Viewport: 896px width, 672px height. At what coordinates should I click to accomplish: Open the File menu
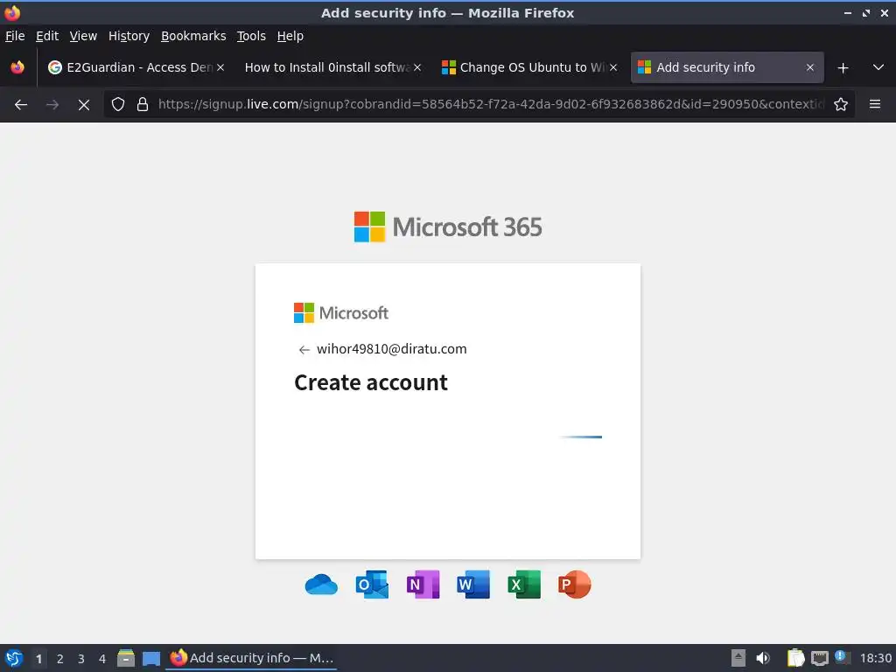coord(15,36)
